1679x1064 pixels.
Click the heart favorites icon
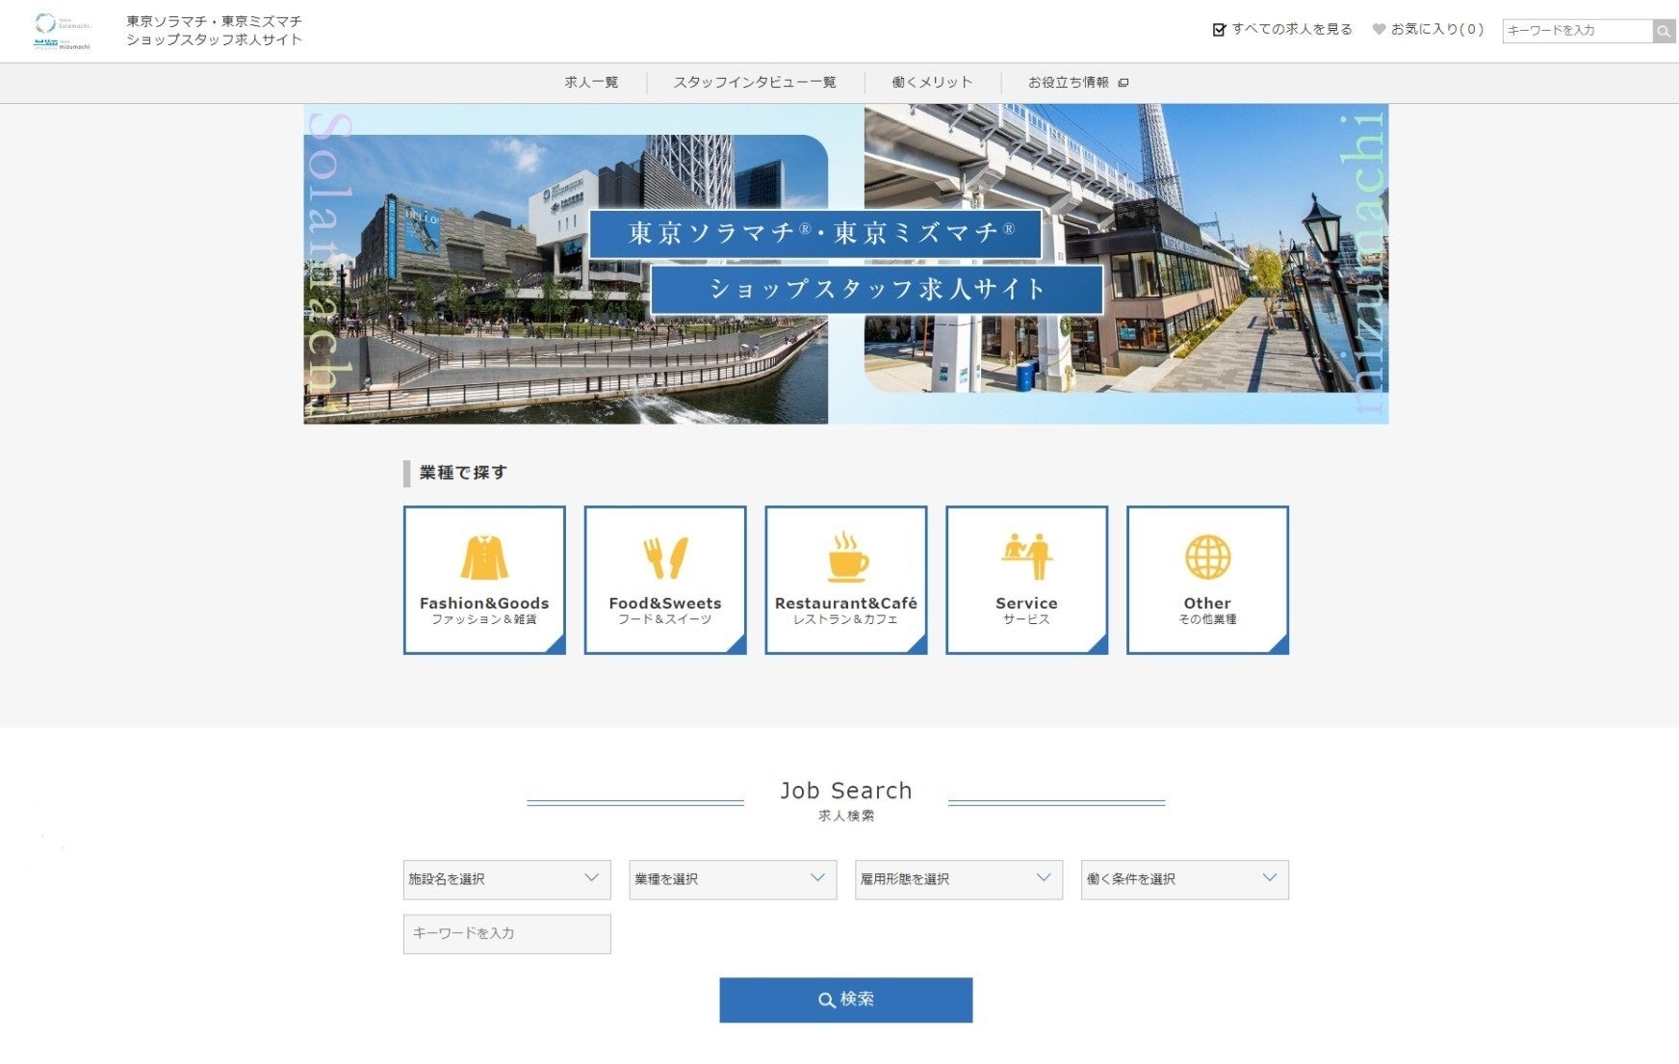pos(1379,30)
